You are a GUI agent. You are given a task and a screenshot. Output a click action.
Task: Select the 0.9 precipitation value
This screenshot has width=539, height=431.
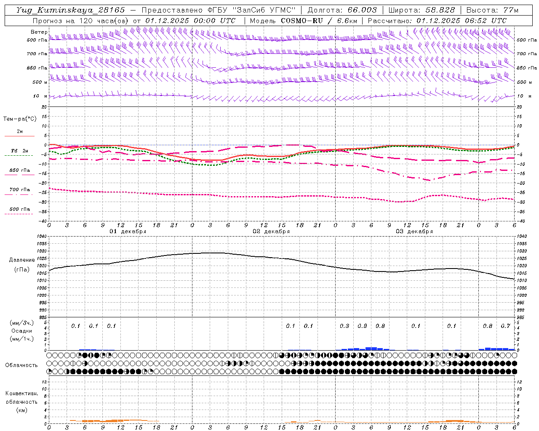pos(362,326)
